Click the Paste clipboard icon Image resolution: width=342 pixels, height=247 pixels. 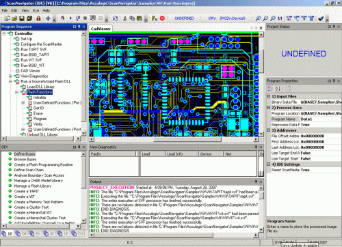[140, 18]
